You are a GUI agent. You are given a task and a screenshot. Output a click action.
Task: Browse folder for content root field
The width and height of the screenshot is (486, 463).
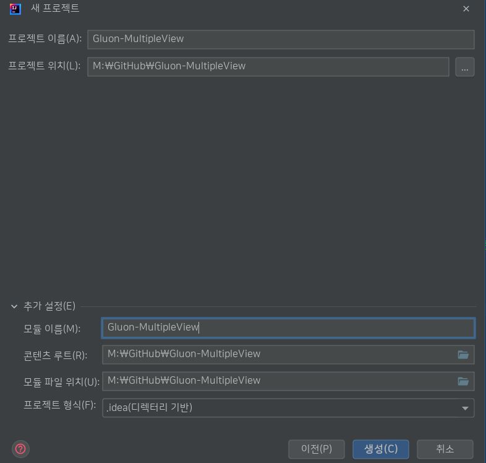pyautogui.click(x=463, y=355)
